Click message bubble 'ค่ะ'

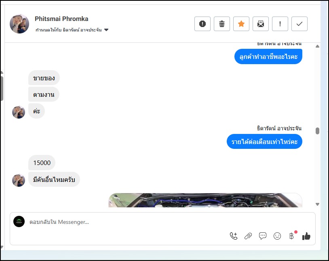coord(36,111)
